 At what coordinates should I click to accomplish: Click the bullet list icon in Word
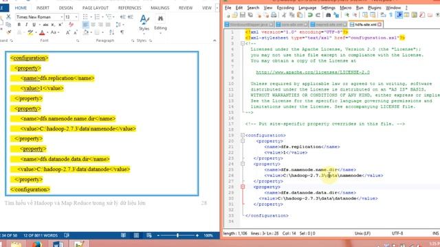85,17
